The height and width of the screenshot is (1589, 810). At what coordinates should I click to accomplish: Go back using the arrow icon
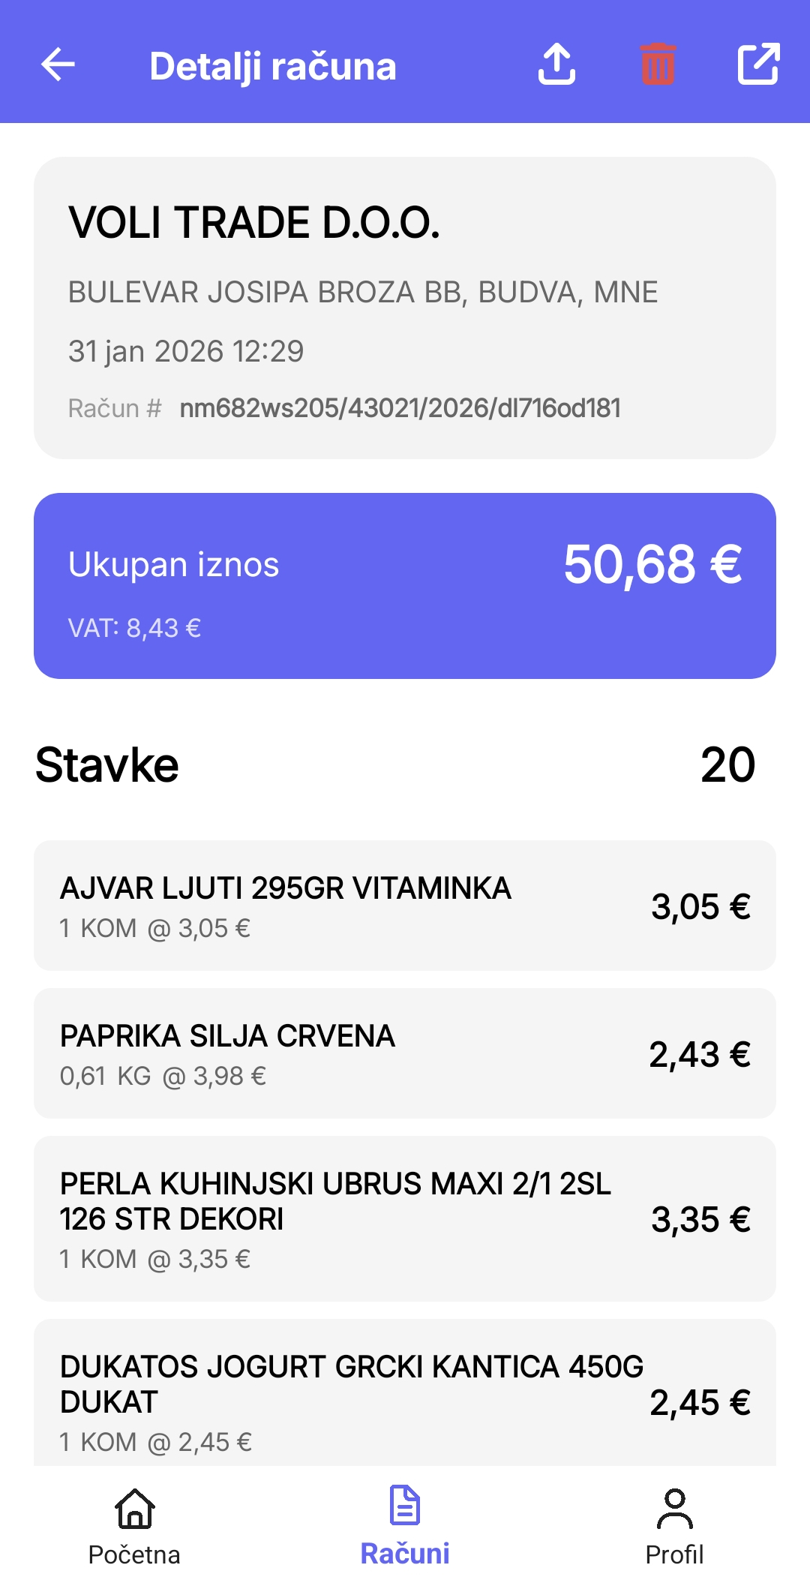pos(58,65)
